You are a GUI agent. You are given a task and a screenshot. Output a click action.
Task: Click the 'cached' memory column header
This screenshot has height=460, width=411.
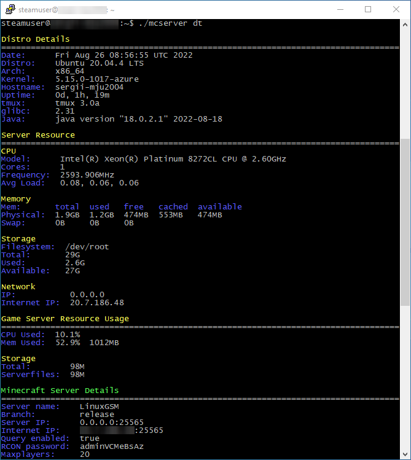pos(173,207)
